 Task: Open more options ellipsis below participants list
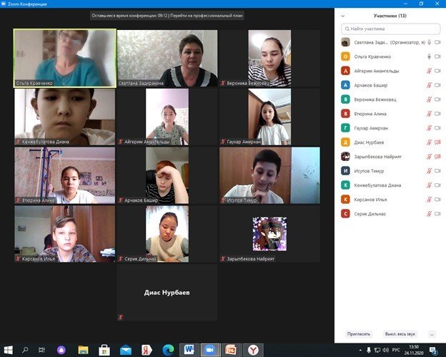[x=432, y=333]
